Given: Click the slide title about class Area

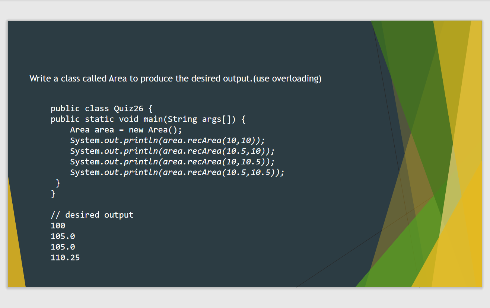Looking at the screenshot, I should click(x=175, y=78).
